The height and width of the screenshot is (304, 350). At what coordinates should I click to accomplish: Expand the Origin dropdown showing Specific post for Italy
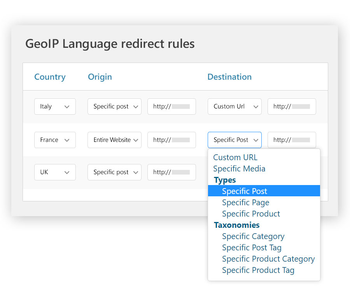coord(114,106)
